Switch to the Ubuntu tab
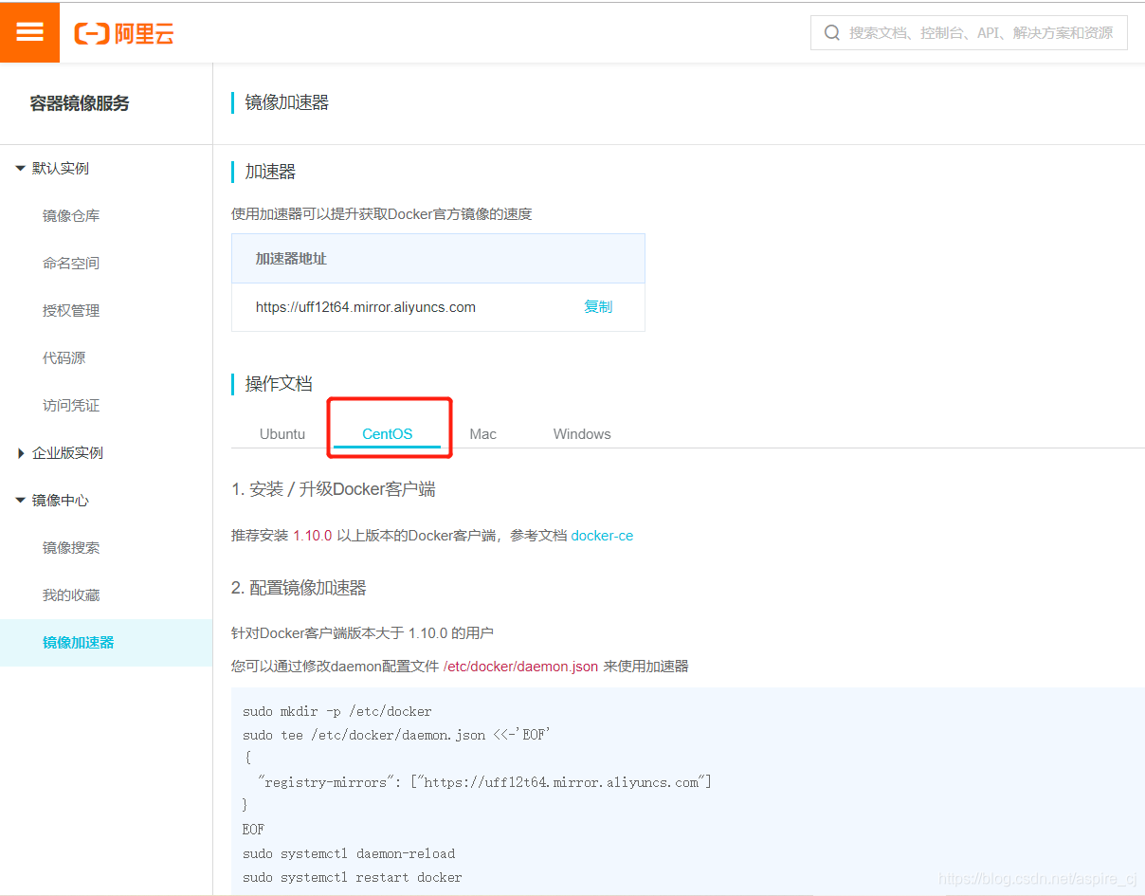Viewport: 1145px width, 896px height. (x=282, y=434)
